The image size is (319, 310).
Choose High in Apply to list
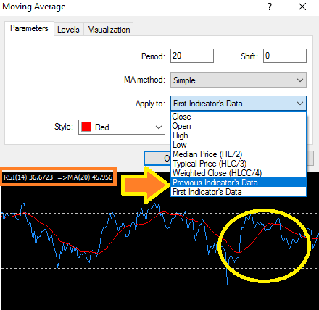click(239, 135)
